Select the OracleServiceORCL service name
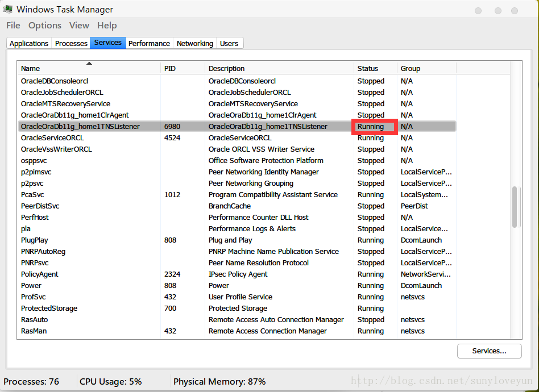Image resolution: width=539 pixels, height=392 pixels. (52, 137)
